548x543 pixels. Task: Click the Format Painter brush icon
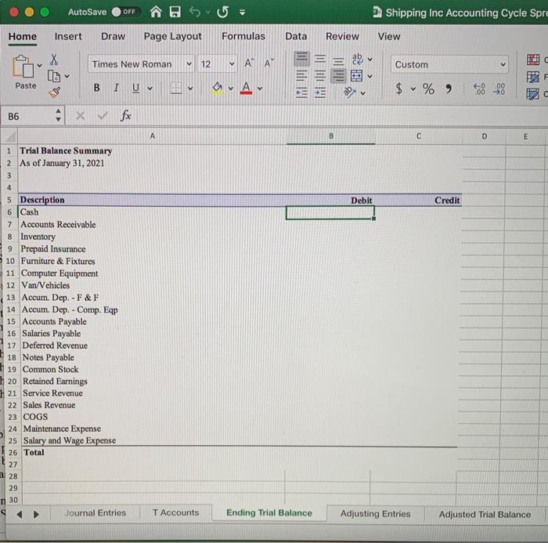pyautogui.click(x=55, y=92)
